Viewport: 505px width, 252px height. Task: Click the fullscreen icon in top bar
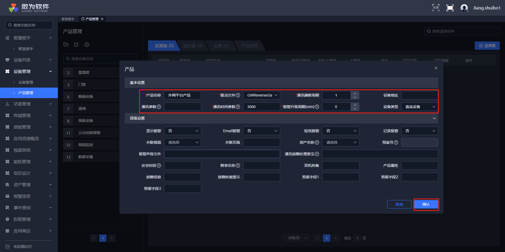436,8
